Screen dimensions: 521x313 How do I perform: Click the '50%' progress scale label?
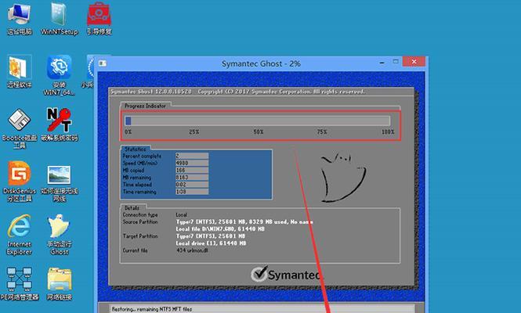point(259,131)
